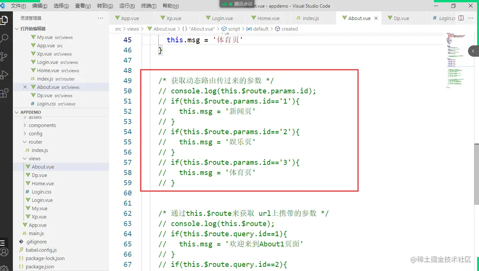479x271 pixels.
Task: Close About.vue in open editors list
Action: [x=25, y=87]
